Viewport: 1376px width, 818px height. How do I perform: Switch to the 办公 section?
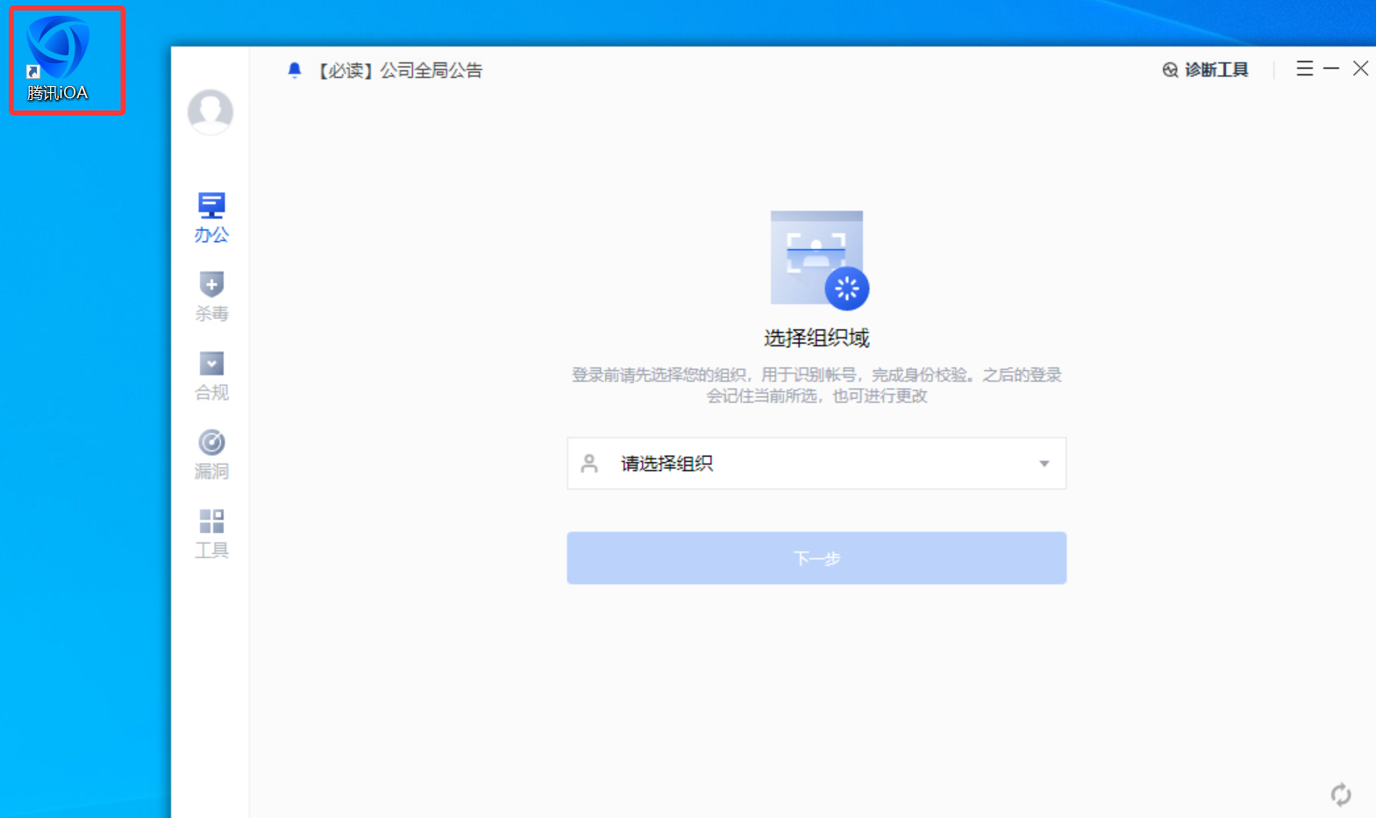point(211,218)
